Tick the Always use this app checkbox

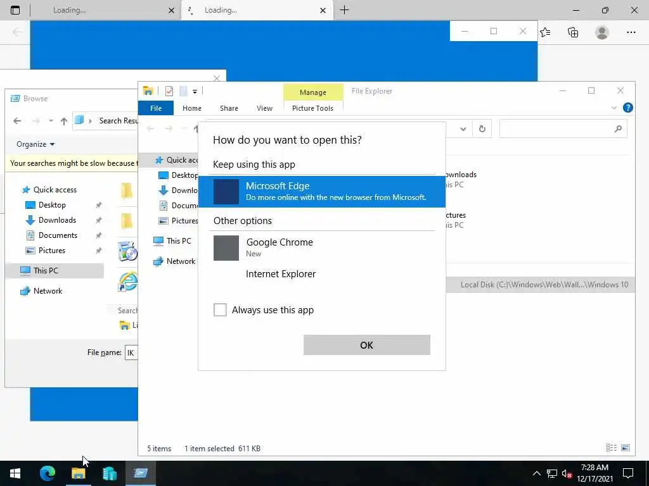tap(220, 309)
